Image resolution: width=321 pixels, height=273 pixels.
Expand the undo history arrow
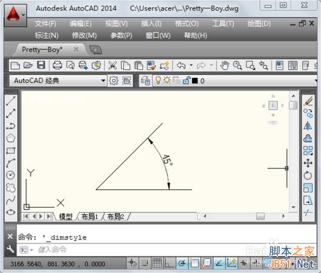[x=191, y=65]
